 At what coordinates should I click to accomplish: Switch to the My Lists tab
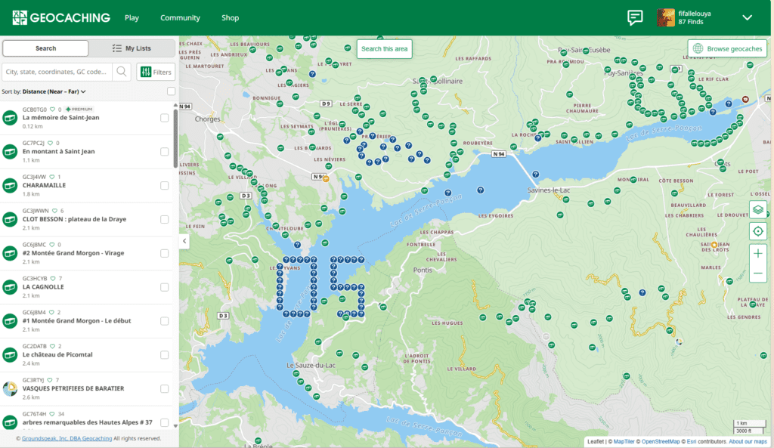pos(132,48)
